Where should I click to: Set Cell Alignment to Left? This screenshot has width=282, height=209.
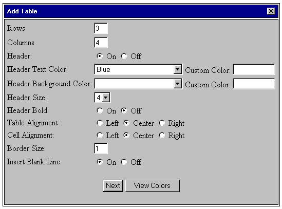tap(100, 135)
